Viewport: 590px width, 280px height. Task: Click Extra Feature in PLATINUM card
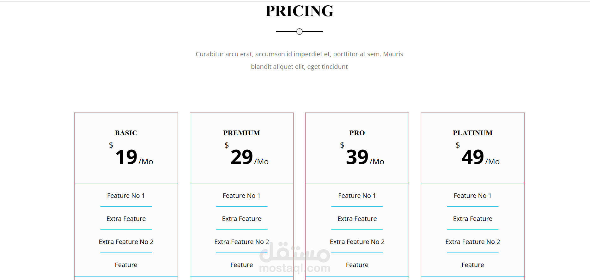(x=473, y=219)
